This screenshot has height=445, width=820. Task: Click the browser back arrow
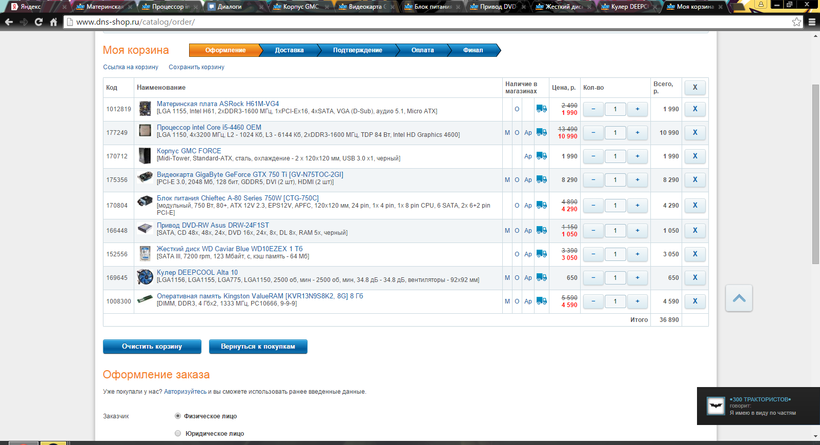[x=9, y=22]
